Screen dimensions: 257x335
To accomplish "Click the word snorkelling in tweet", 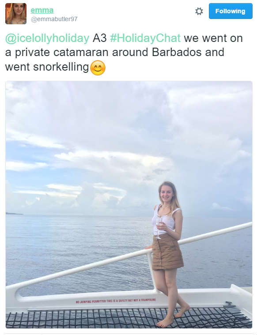I will pos(61,67).
